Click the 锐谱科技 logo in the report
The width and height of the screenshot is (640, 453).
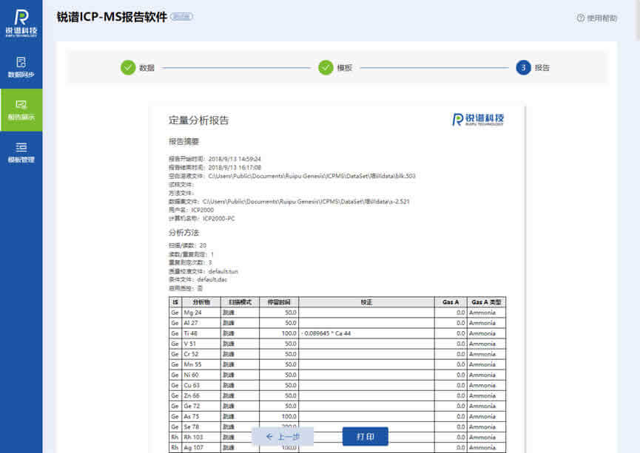(478, 120)
